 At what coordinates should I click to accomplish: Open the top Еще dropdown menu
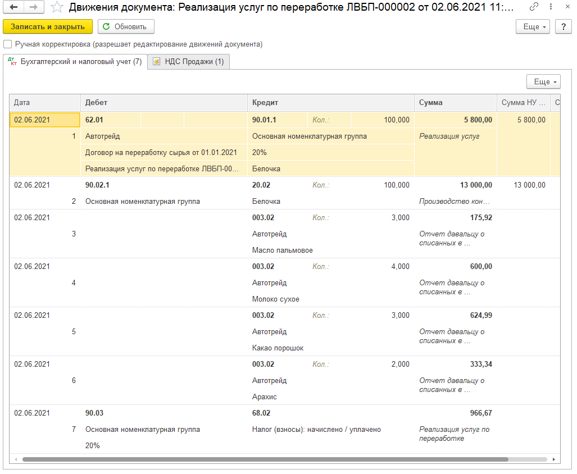[533, 26]
